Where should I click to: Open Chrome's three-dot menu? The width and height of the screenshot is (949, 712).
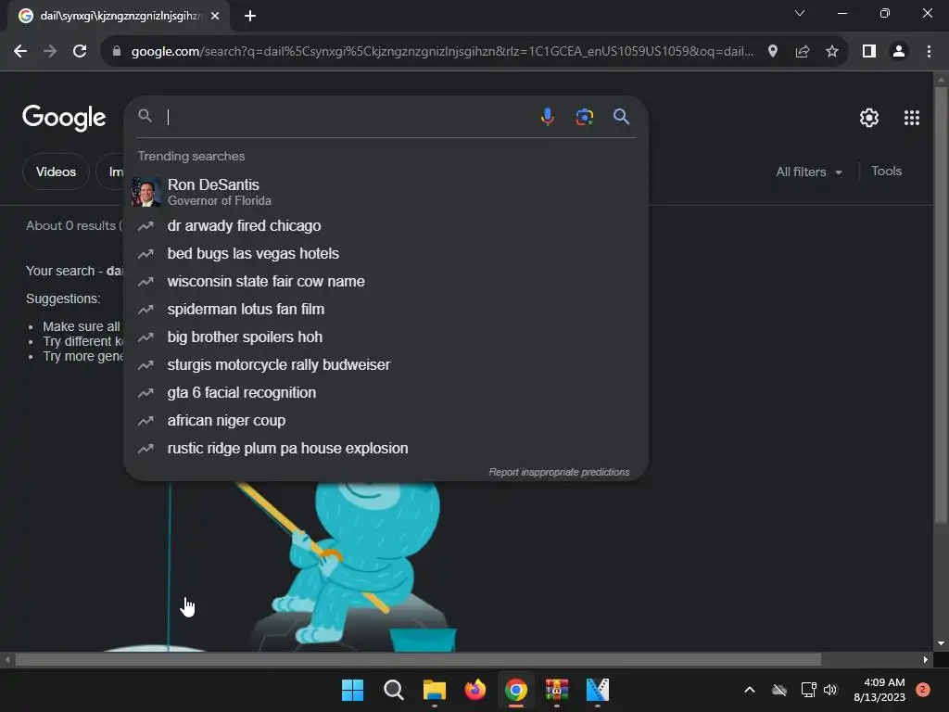coord(929,52)
